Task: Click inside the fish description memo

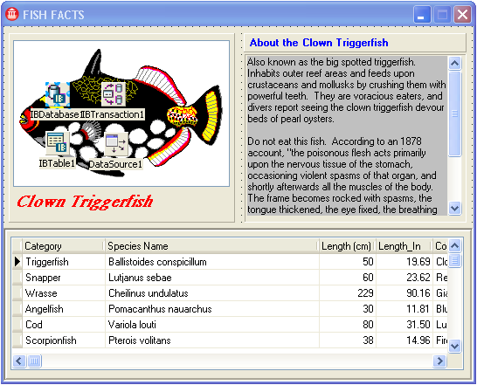Action: coord(347,135)
